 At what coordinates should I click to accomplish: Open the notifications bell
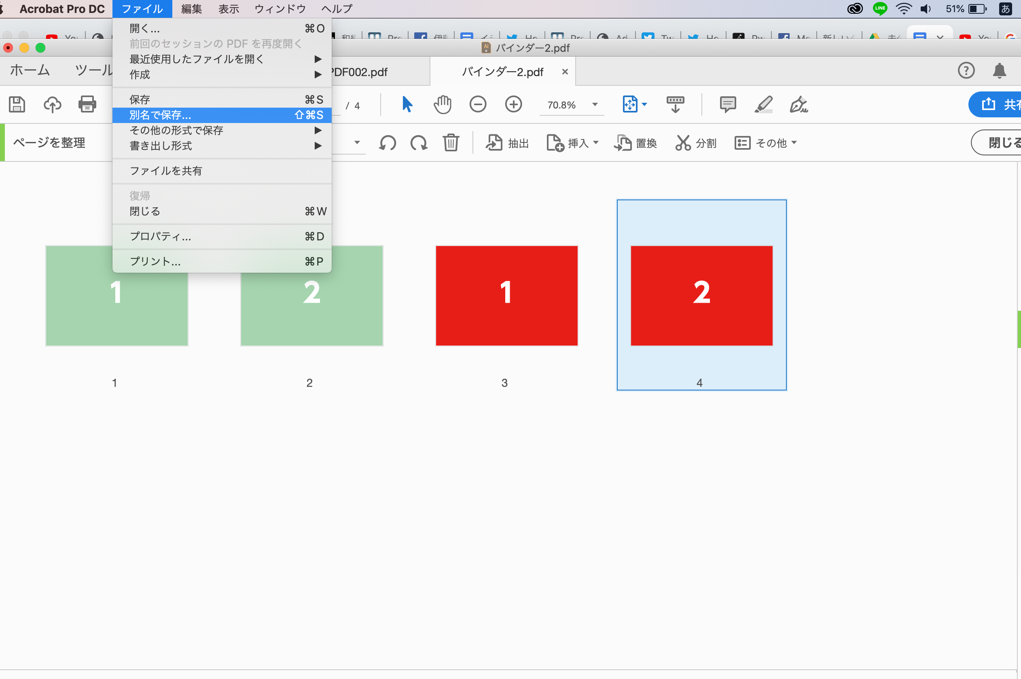coord(999,70)
